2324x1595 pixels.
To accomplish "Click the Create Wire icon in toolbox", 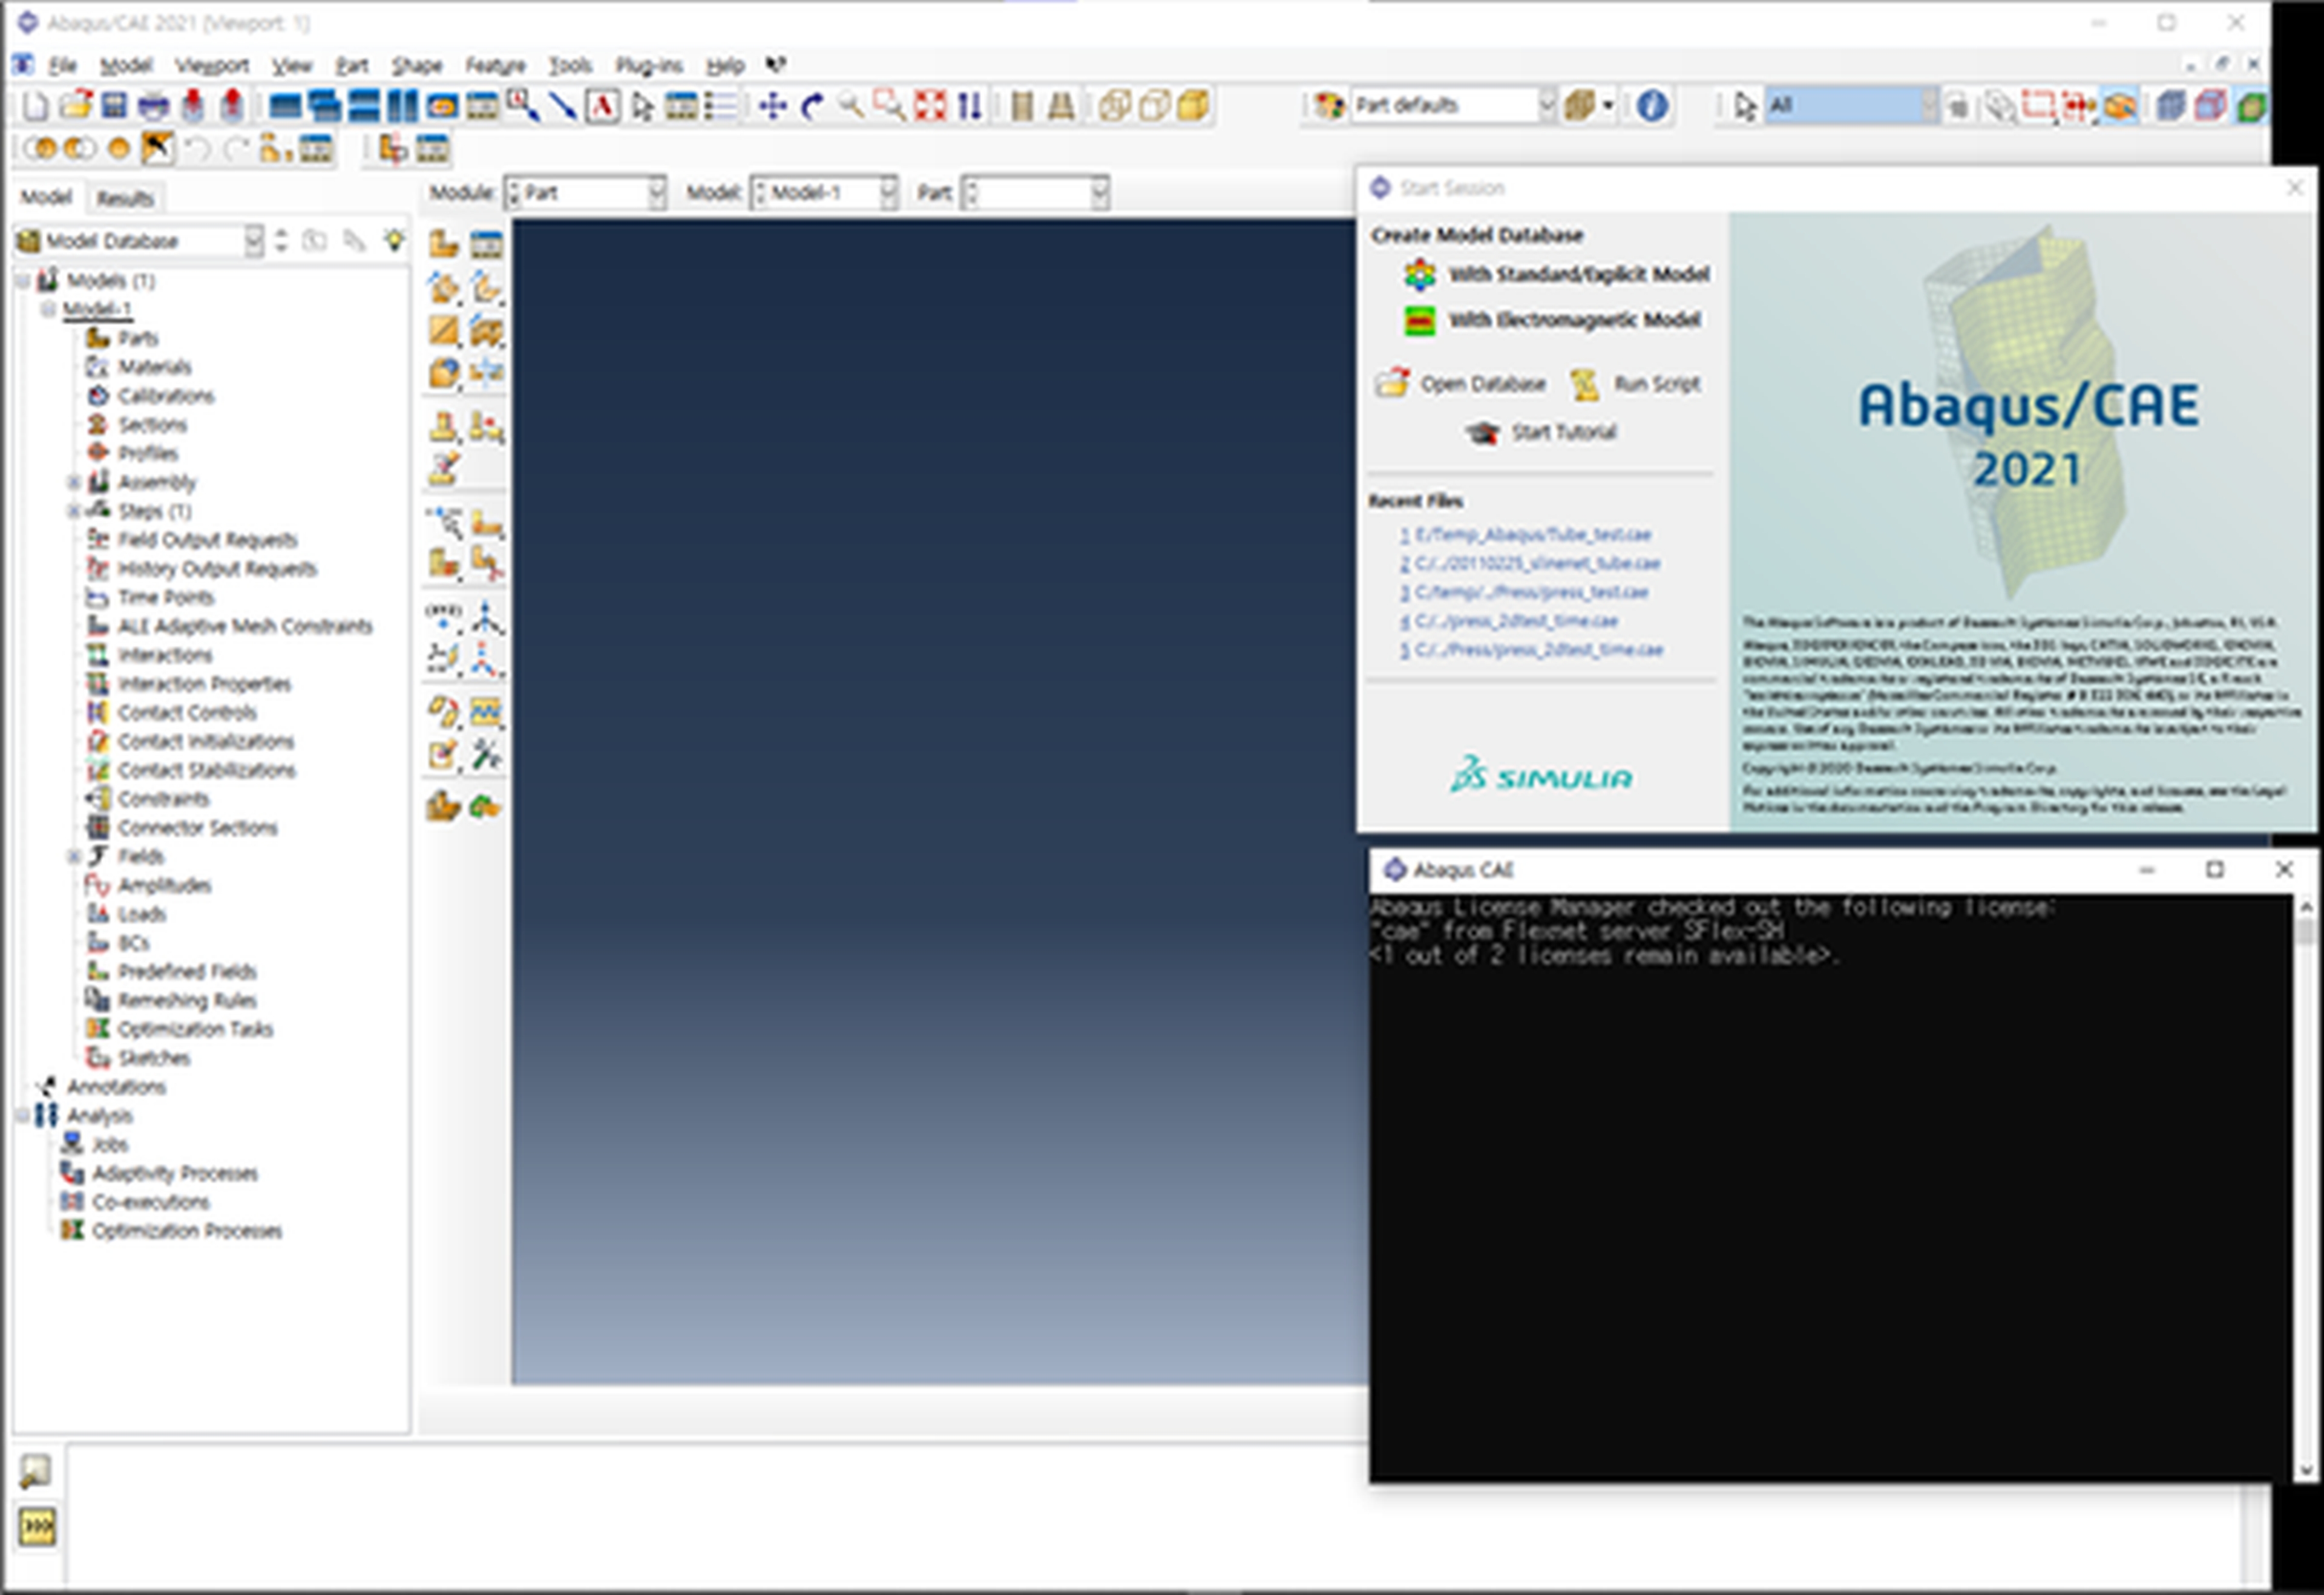I will coord(444,330).
